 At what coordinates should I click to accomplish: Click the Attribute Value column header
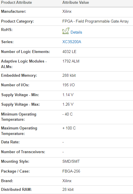tap(76, 3)
